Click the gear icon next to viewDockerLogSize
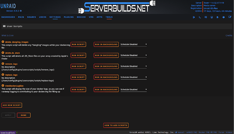 3,86
